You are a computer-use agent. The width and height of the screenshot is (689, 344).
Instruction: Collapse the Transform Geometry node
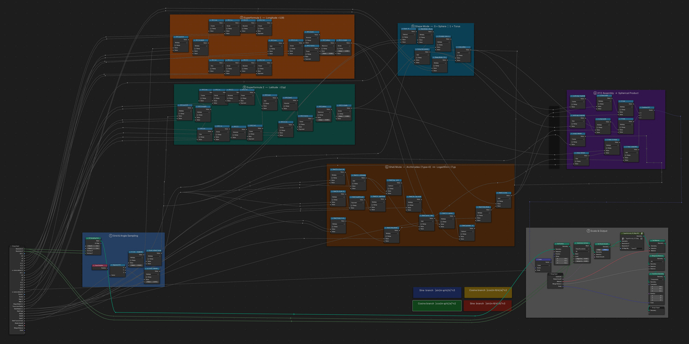point(651,274)
